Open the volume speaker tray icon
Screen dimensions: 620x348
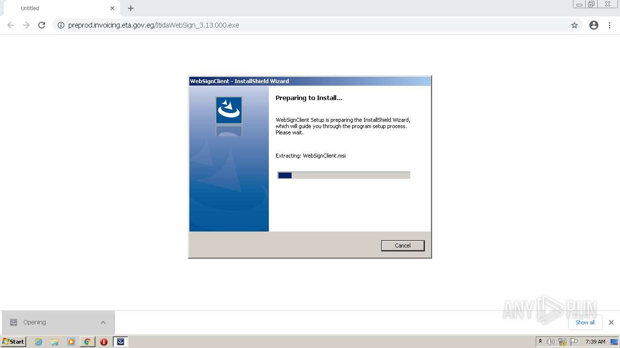tap(551, 342)
